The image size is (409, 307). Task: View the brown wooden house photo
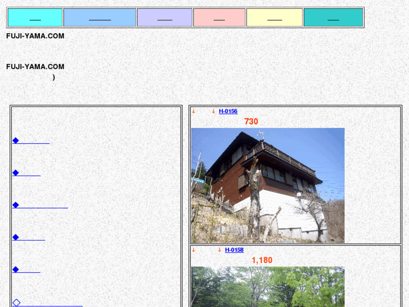[268, 185]
